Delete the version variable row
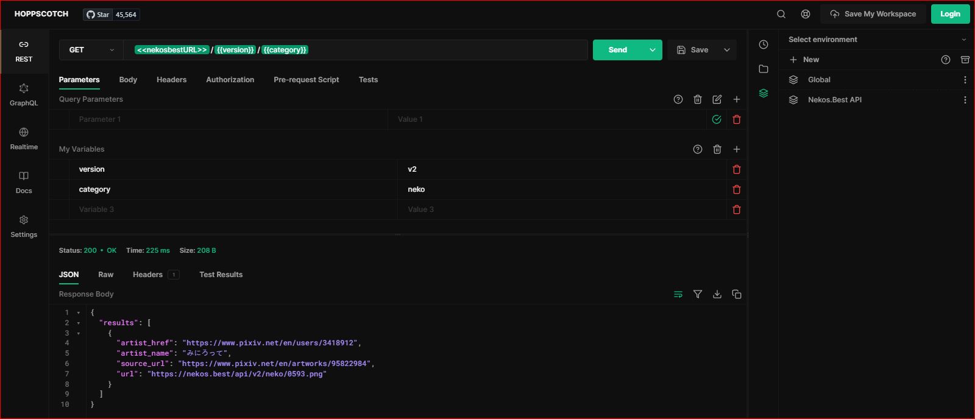 coord(737,169)
